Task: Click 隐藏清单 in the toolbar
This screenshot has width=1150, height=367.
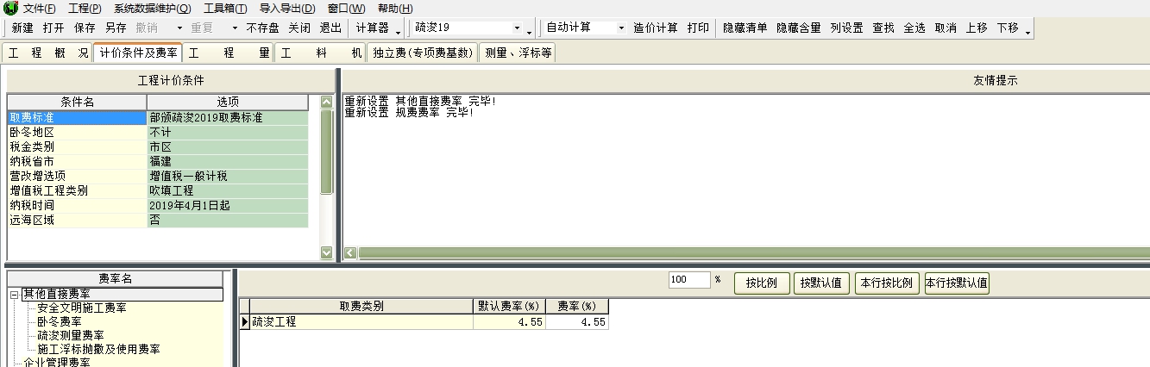Action: coord(745,28)
